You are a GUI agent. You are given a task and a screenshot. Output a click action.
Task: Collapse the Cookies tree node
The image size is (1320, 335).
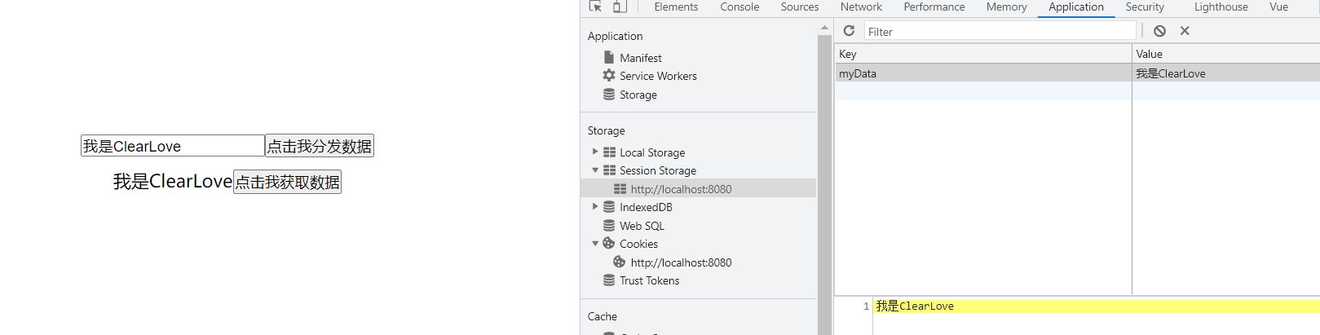(x=595, y=244)
